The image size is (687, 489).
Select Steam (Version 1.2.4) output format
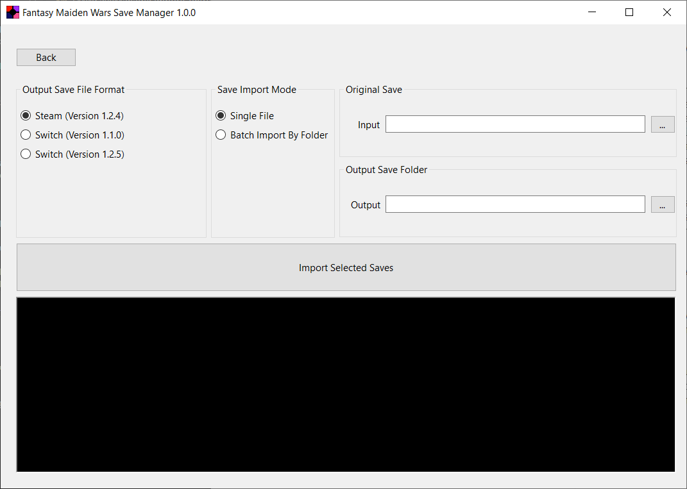[x=72, y=115]
